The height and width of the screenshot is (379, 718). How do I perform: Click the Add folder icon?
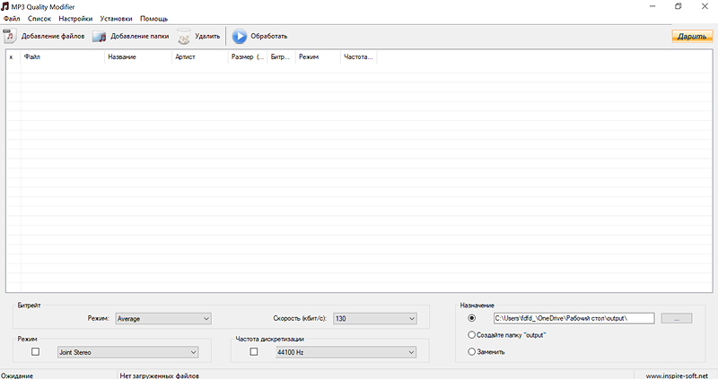point(100,37)
